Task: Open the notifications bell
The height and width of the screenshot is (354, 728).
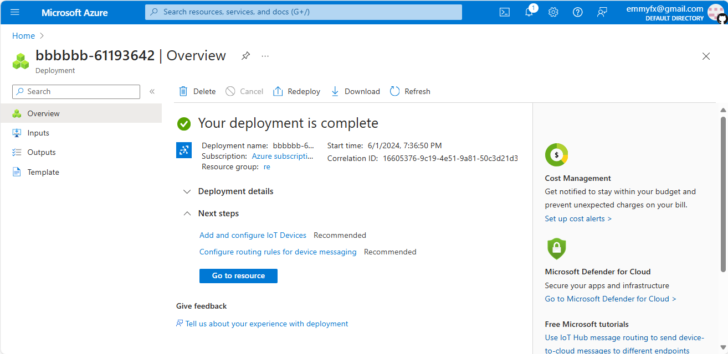Action: click(529, 12)
